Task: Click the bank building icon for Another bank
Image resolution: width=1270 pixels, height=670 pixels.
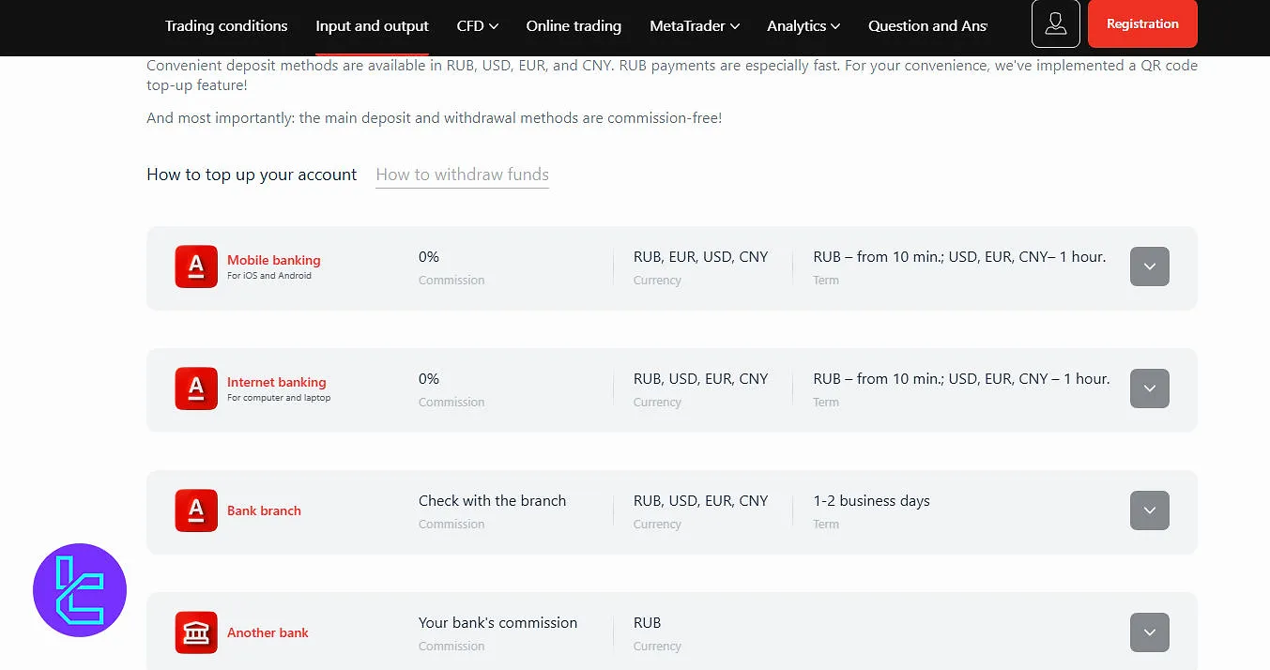Action: pos(196,632)
